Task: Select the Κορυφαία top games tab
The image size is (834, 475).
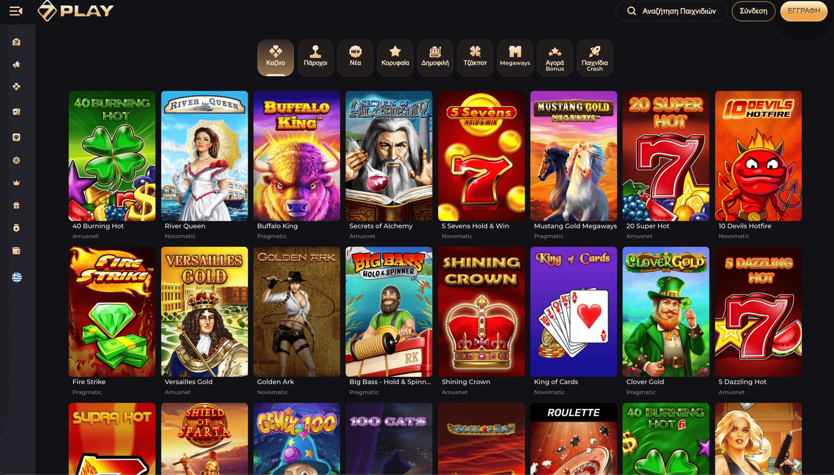Action: (395, 57)
